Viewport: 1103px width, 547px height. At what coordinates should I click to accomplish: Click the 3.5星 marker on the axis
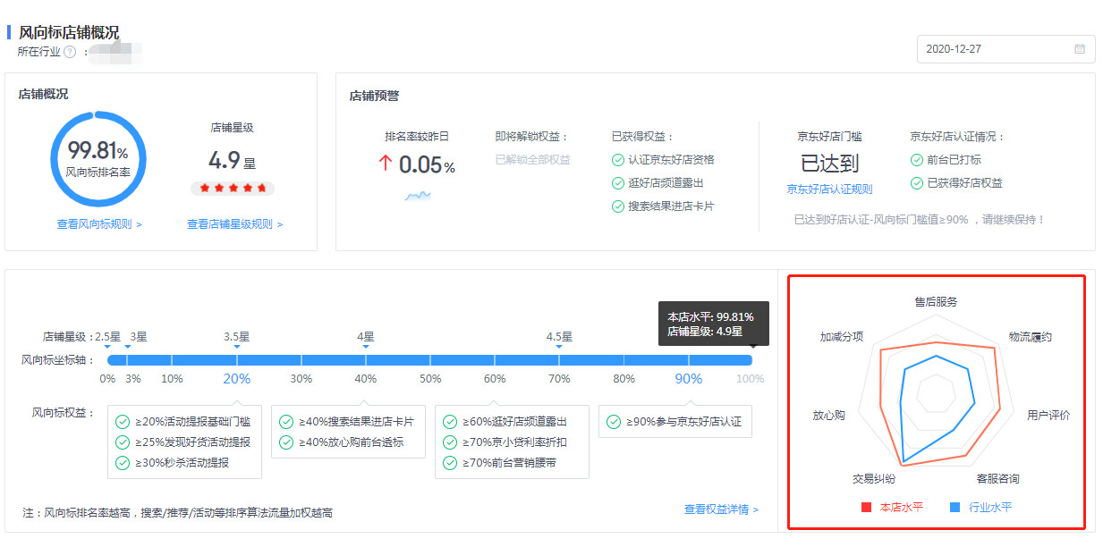[x=237, y=338]
